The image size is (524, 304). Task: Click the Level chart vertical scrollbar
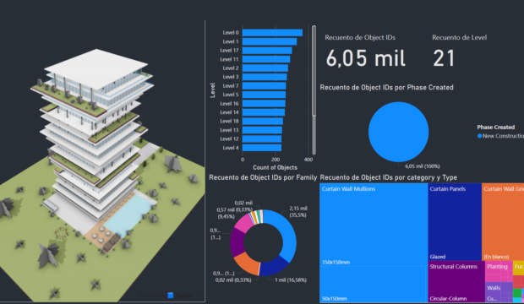coord(314,71)
